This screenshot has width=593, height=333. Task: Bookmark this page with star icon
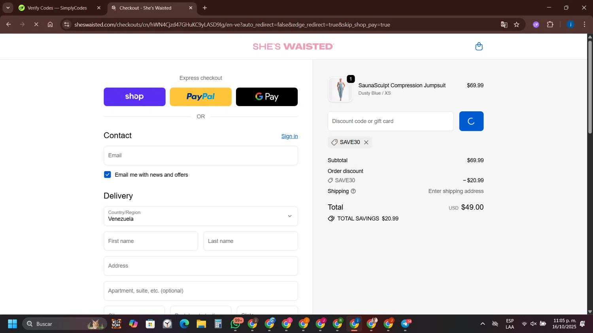tap(517, 24)
